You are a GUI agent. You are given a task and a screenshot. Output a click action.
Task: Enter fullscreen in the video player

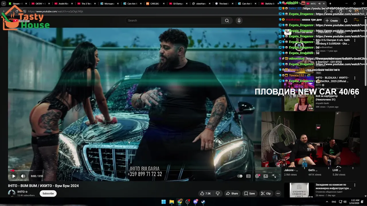274,176
